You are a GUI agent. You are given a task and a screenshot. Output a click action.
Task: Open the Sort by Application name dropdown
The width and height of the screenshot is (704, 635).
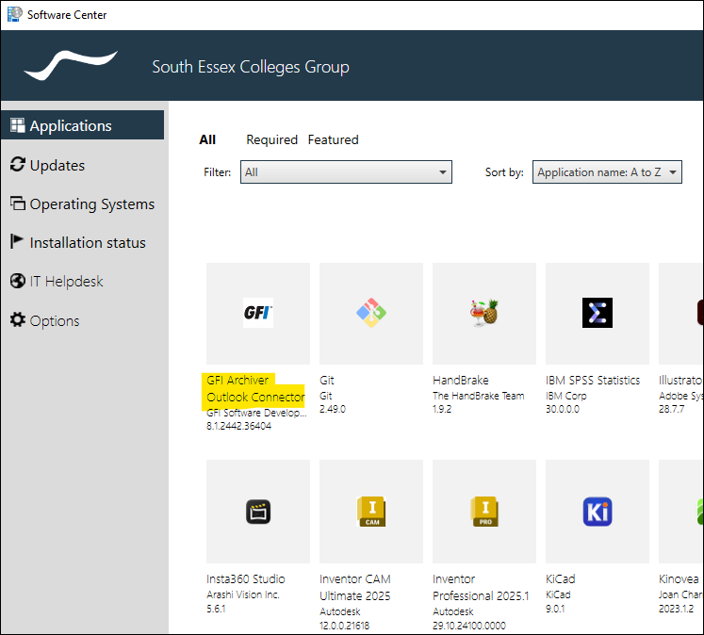[607, 171]
